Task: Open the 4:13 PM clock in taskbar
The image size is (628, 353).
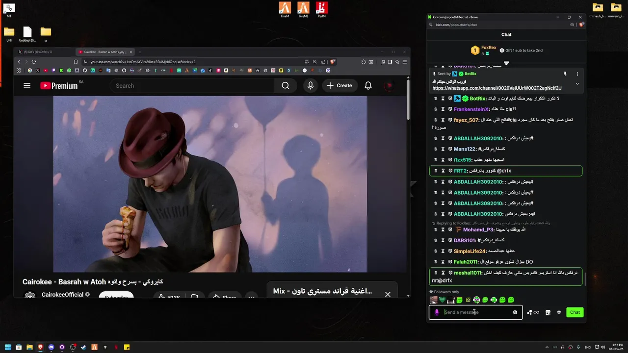Action: pos(617,347)
